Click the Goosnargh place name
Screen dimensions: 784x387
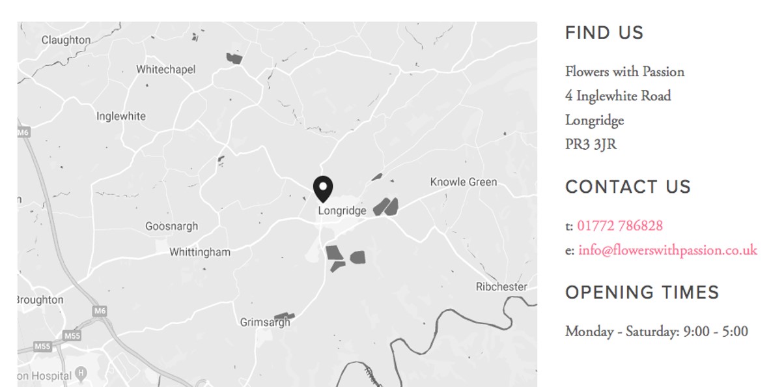(x=171, y=227)
